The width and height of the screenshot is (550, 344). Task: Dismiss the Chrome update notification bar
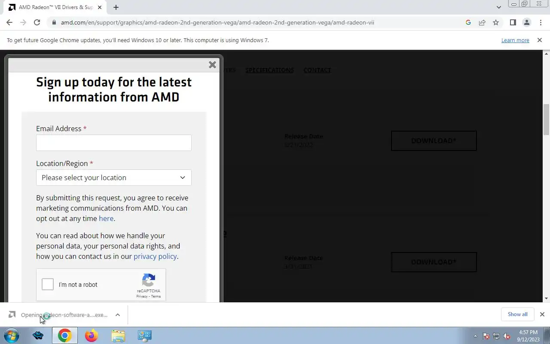539,40
